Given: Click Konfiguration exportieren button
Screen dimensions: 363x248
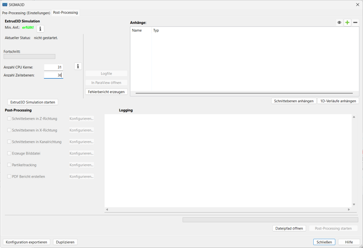Looking at the screenshot, I should tap(26, 242).
